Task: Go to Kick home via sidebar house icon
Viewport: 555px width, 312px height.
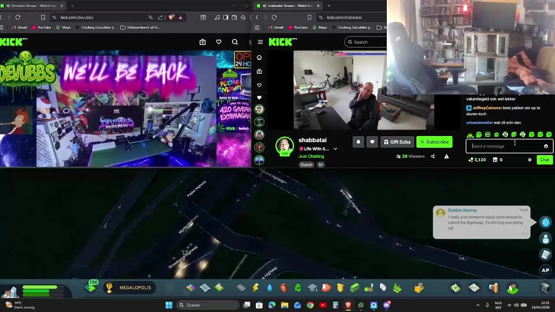Action: coord(259,57)
